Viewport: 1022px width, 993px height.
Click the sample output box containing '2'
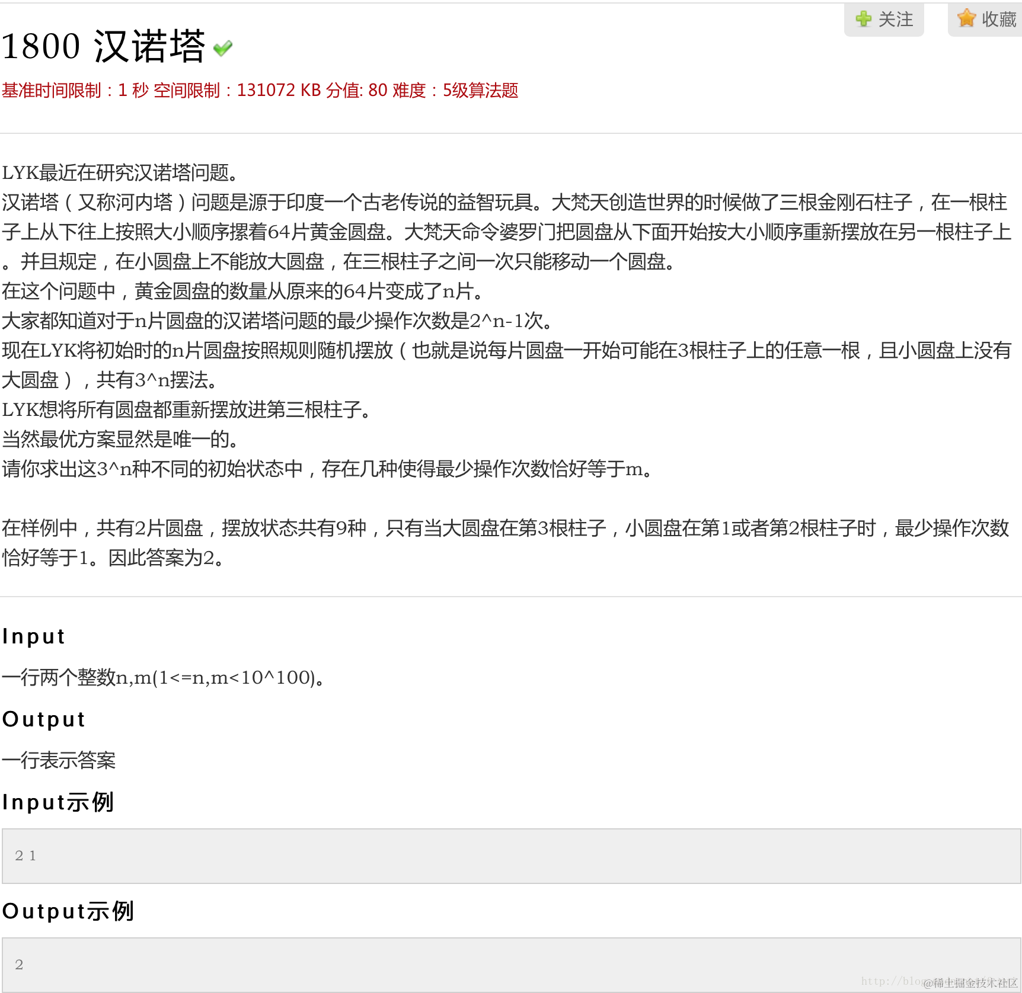[511, 965]
